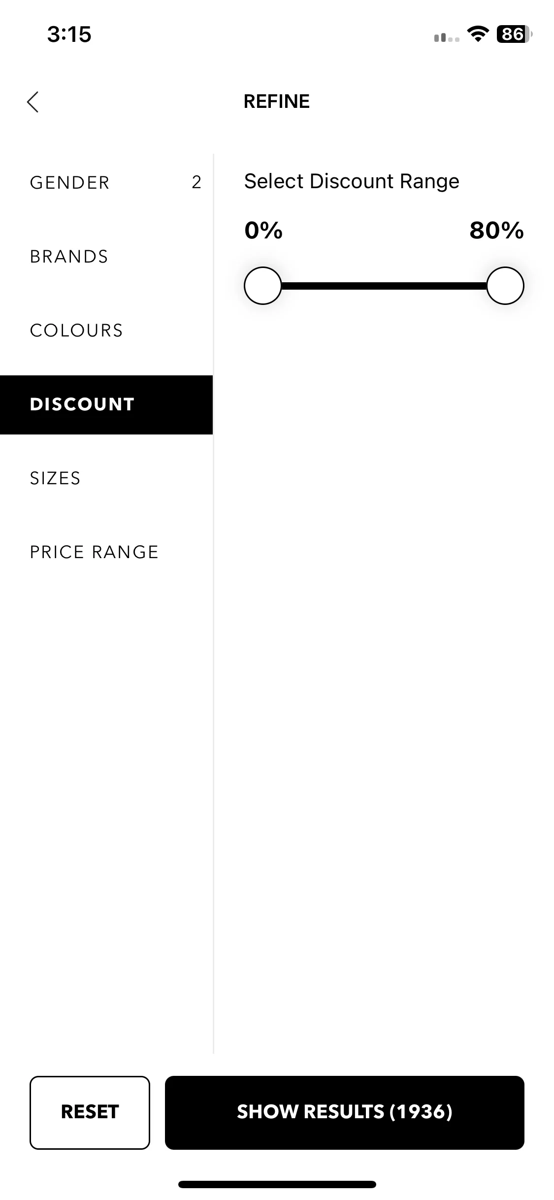Click the Gender selected count badge 2
The image size is (554, 1200).
(x=196, y=182)
